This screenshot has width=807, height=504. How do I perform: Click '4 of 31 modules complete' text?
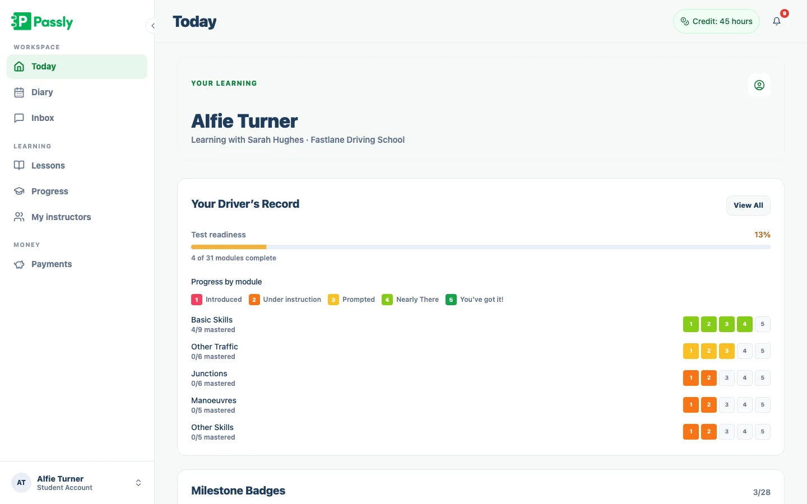(234, 258)
